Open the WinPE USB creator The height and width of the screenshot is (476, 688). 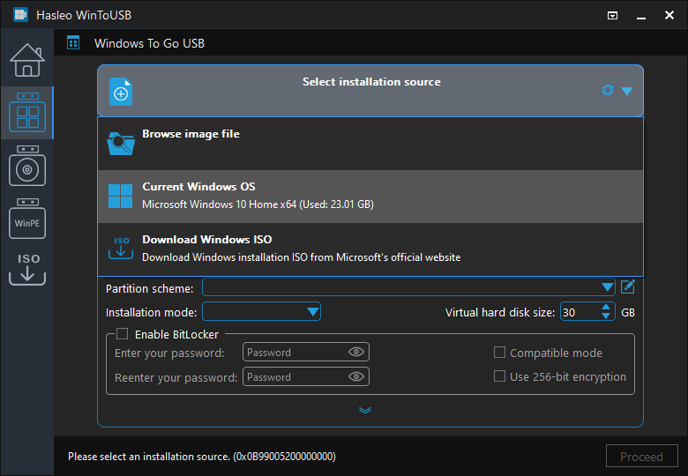click(27, 219)
